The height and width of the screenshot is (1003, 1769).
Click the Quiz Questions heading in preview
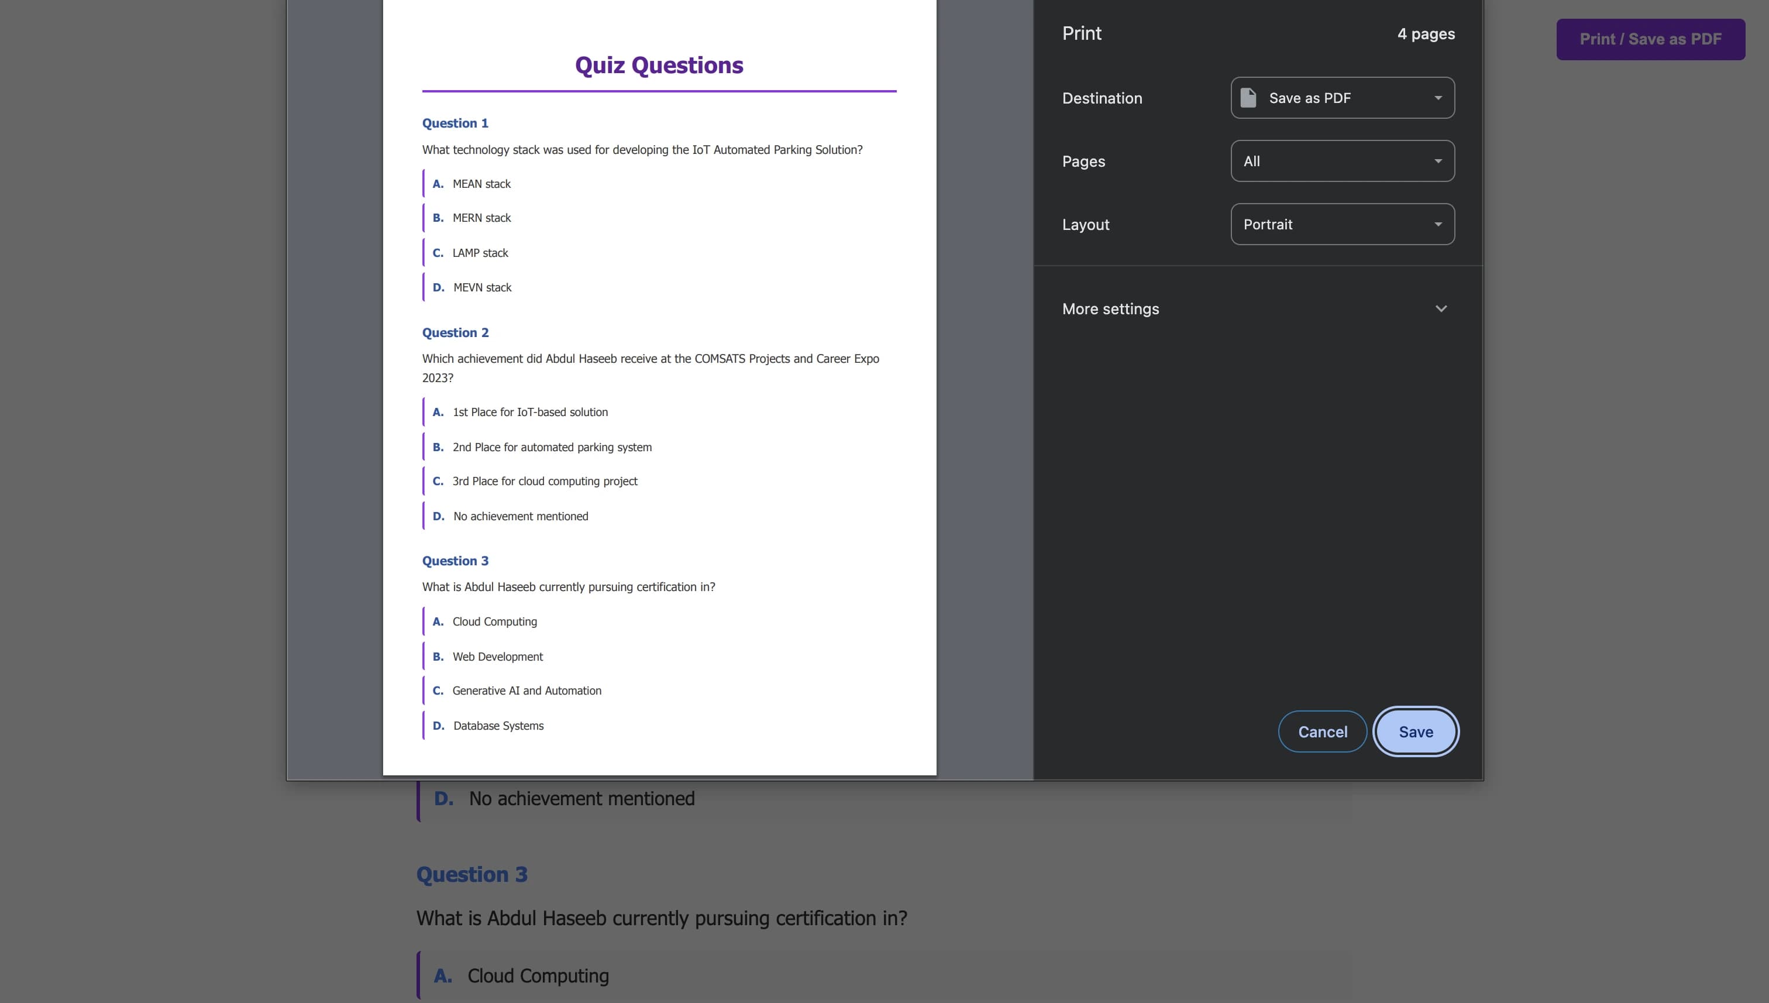pyautogui.click(x=659, y=66)
